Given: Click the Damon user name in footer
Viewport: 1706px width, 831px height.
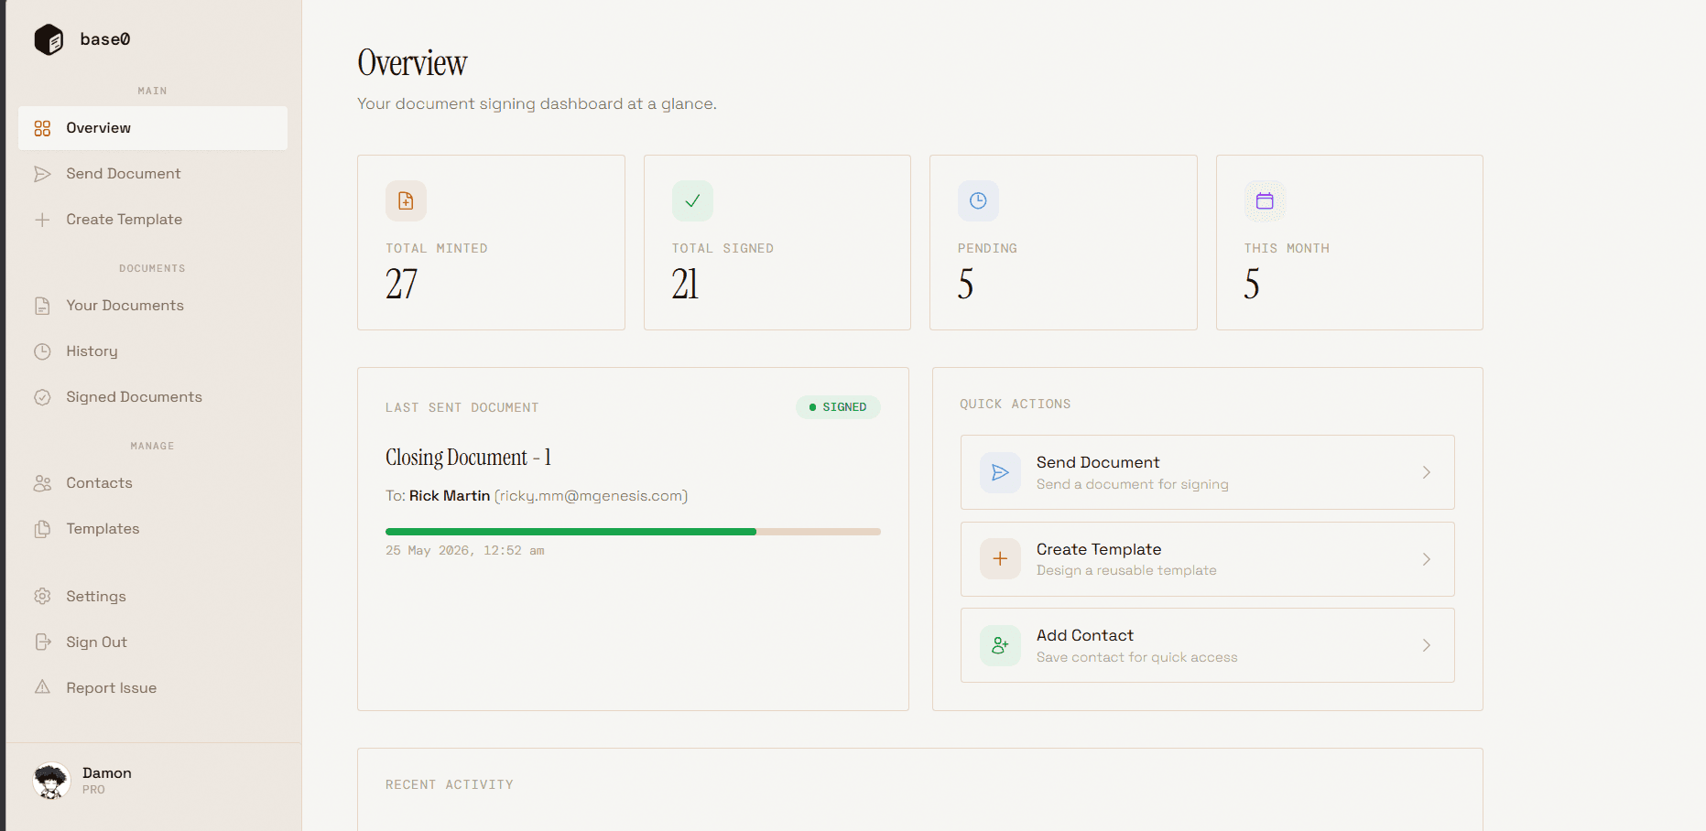Looking at the screenshot, I should pyautogui.click(x=107, y=773).
